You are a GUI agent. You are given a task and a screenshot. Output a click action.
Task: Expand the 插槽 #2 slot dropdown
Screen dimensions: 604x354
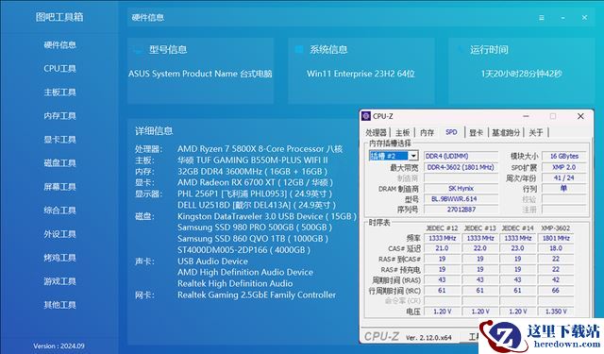413,156
